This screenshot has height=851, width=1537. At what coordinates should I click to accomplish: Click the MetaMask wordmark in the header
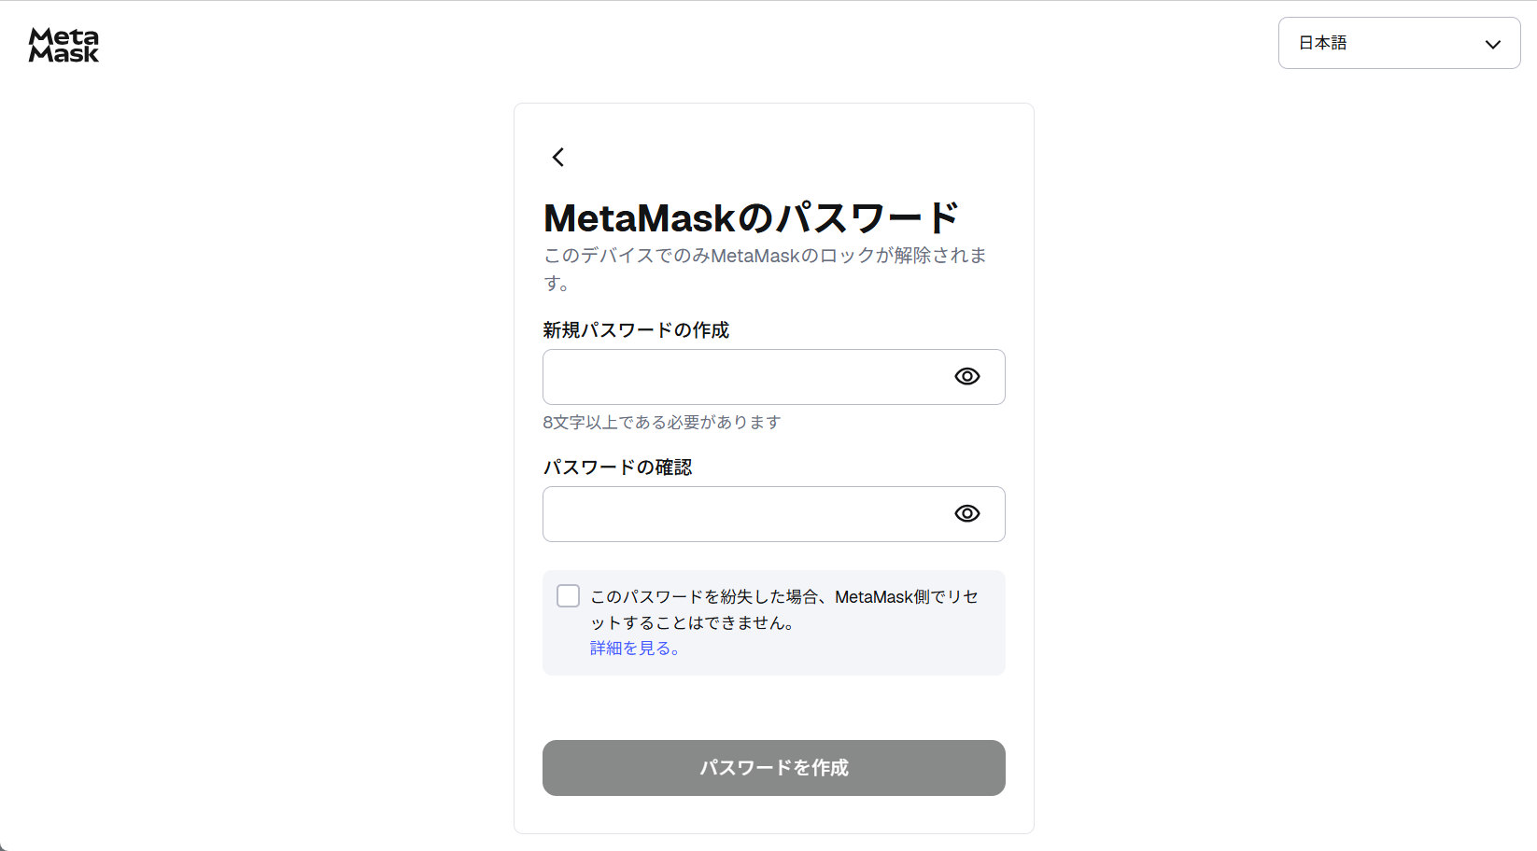point(63,44)
